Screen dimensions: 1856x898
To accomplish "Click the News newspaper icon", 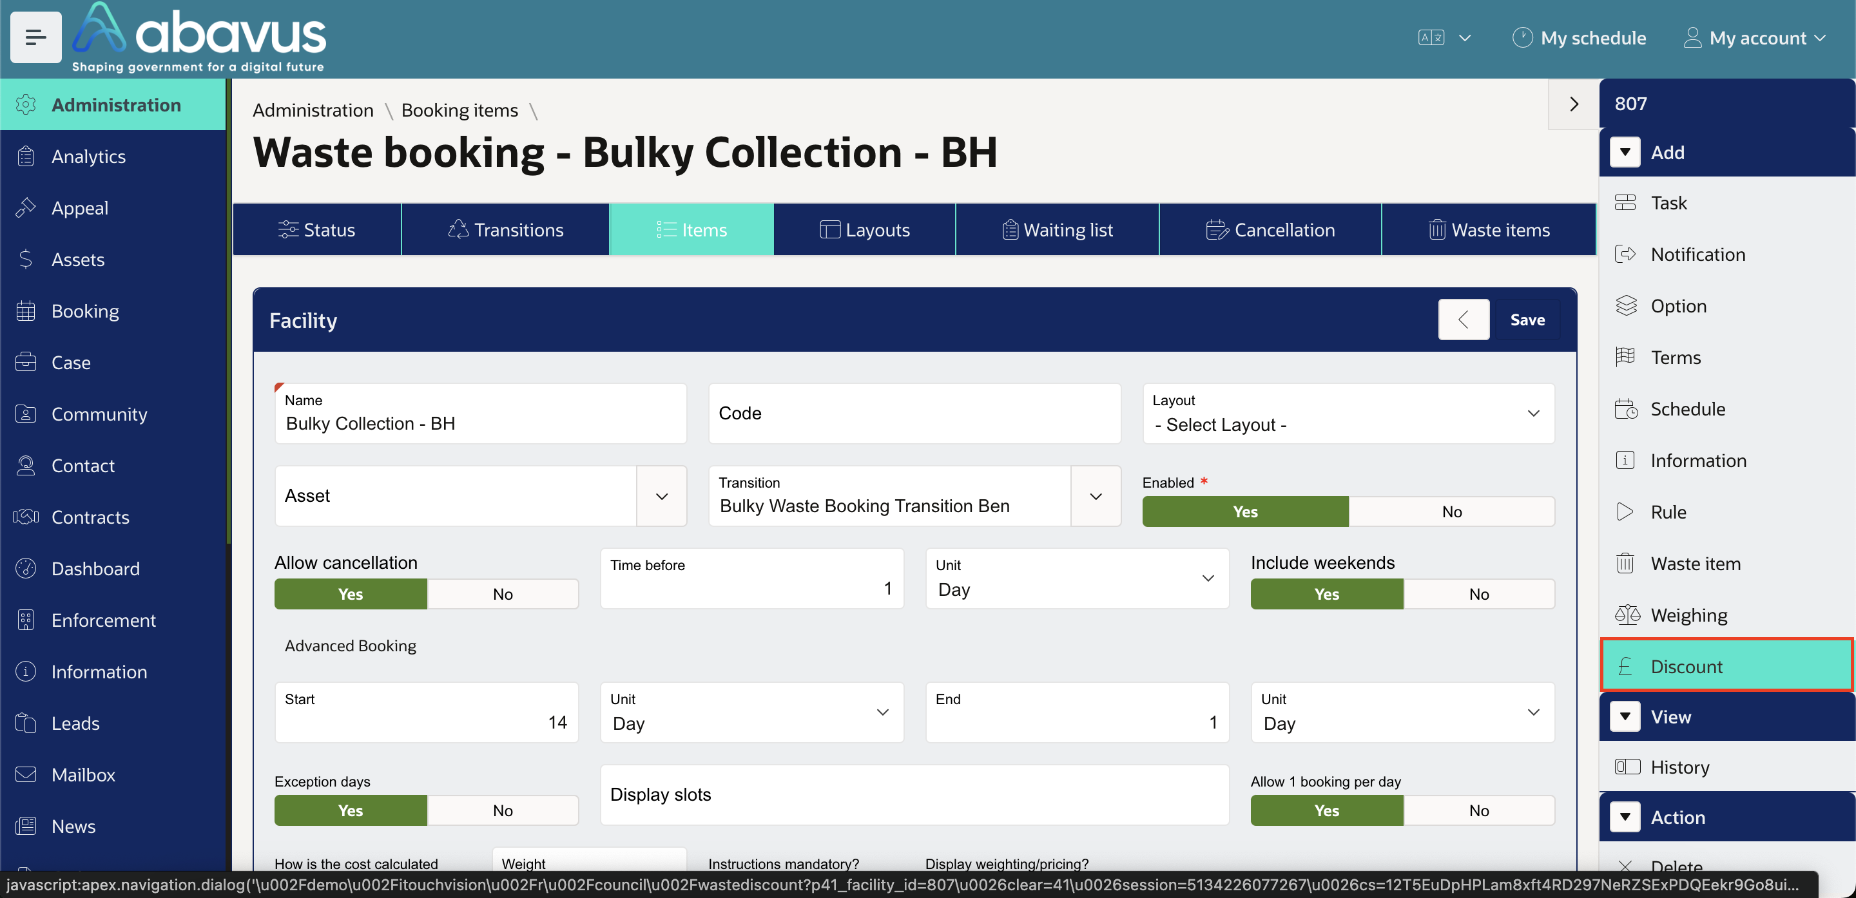I will 26,826.
